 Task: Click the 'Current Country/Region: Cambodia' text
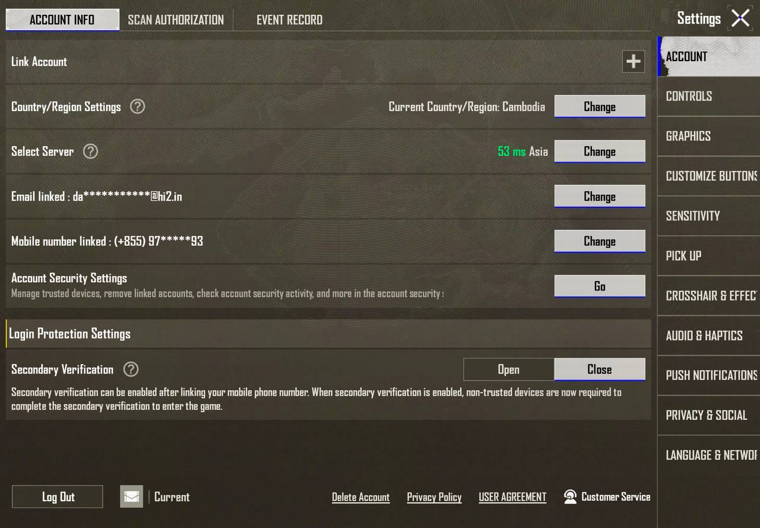tap(467, 107)
